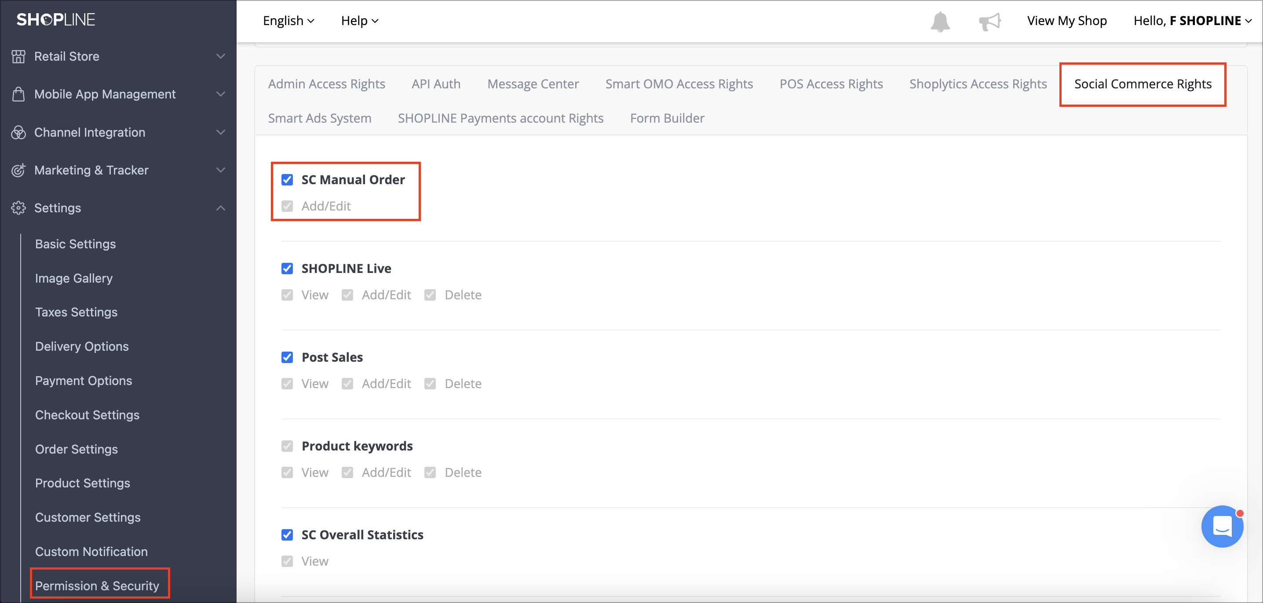The width and height of the screenshot is (1263, 603).
Task: Expand Mobile App Management chevron
Action: [221, 94]
